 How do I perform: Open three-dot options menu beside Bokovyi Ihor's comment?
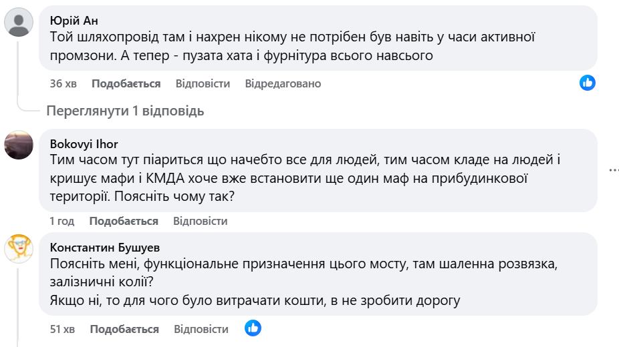613,170
